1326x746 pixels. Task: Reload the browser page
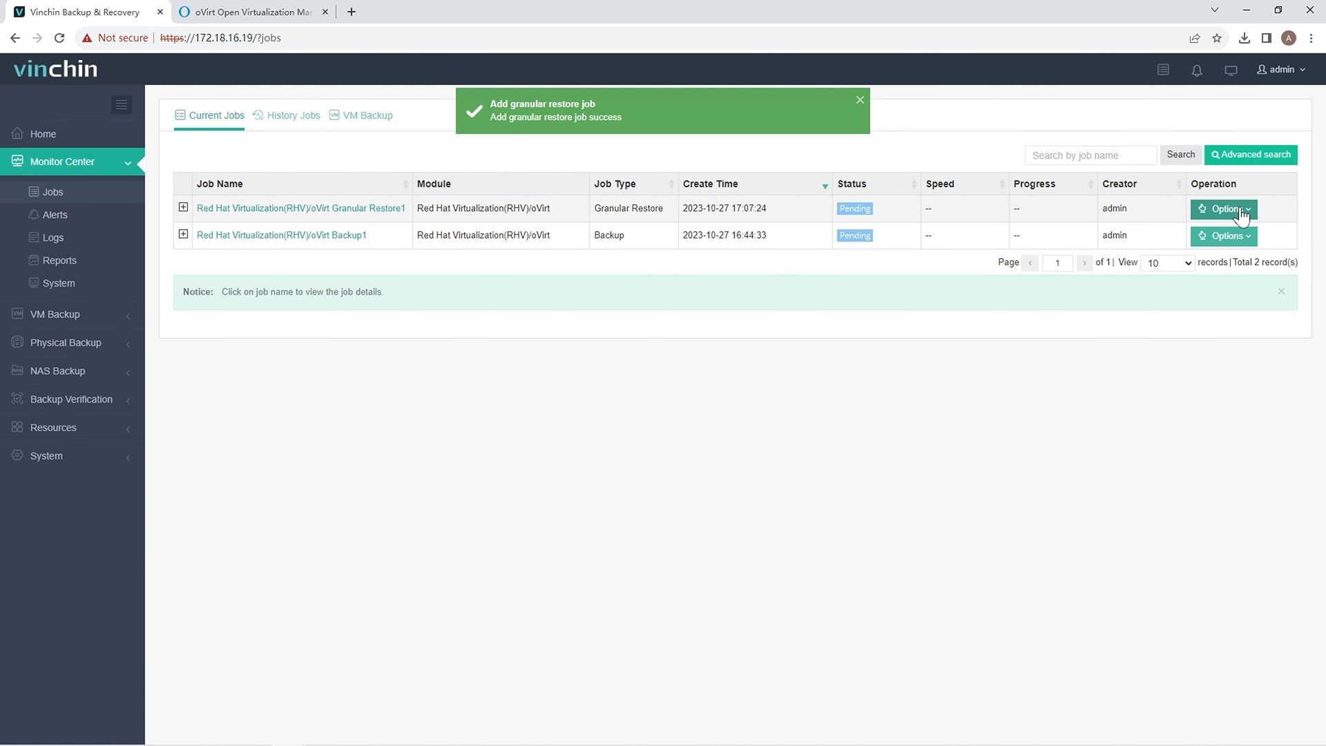click(59, 38)
